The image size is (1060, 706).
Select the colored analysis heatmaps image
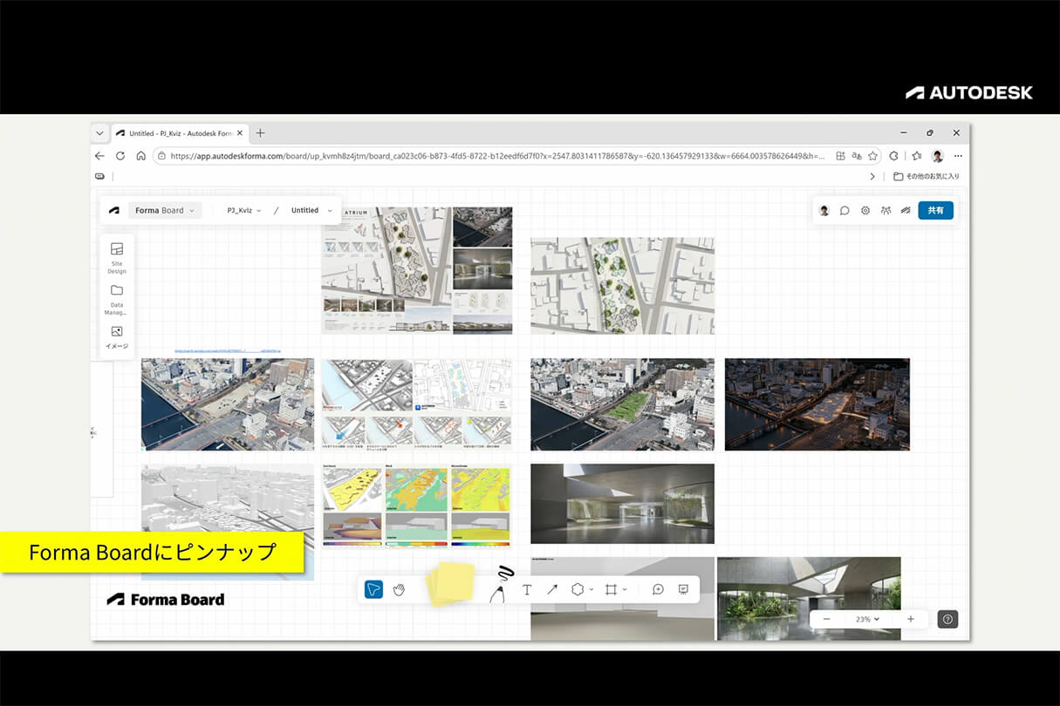[x=417, y=505]
